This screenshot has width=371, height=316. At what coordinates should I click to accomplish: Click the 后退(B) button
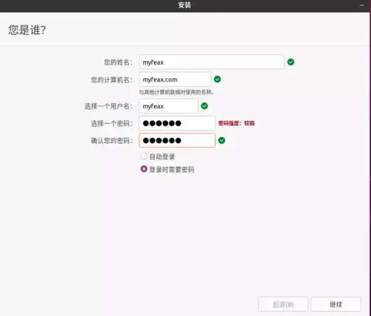pos(283,304)
